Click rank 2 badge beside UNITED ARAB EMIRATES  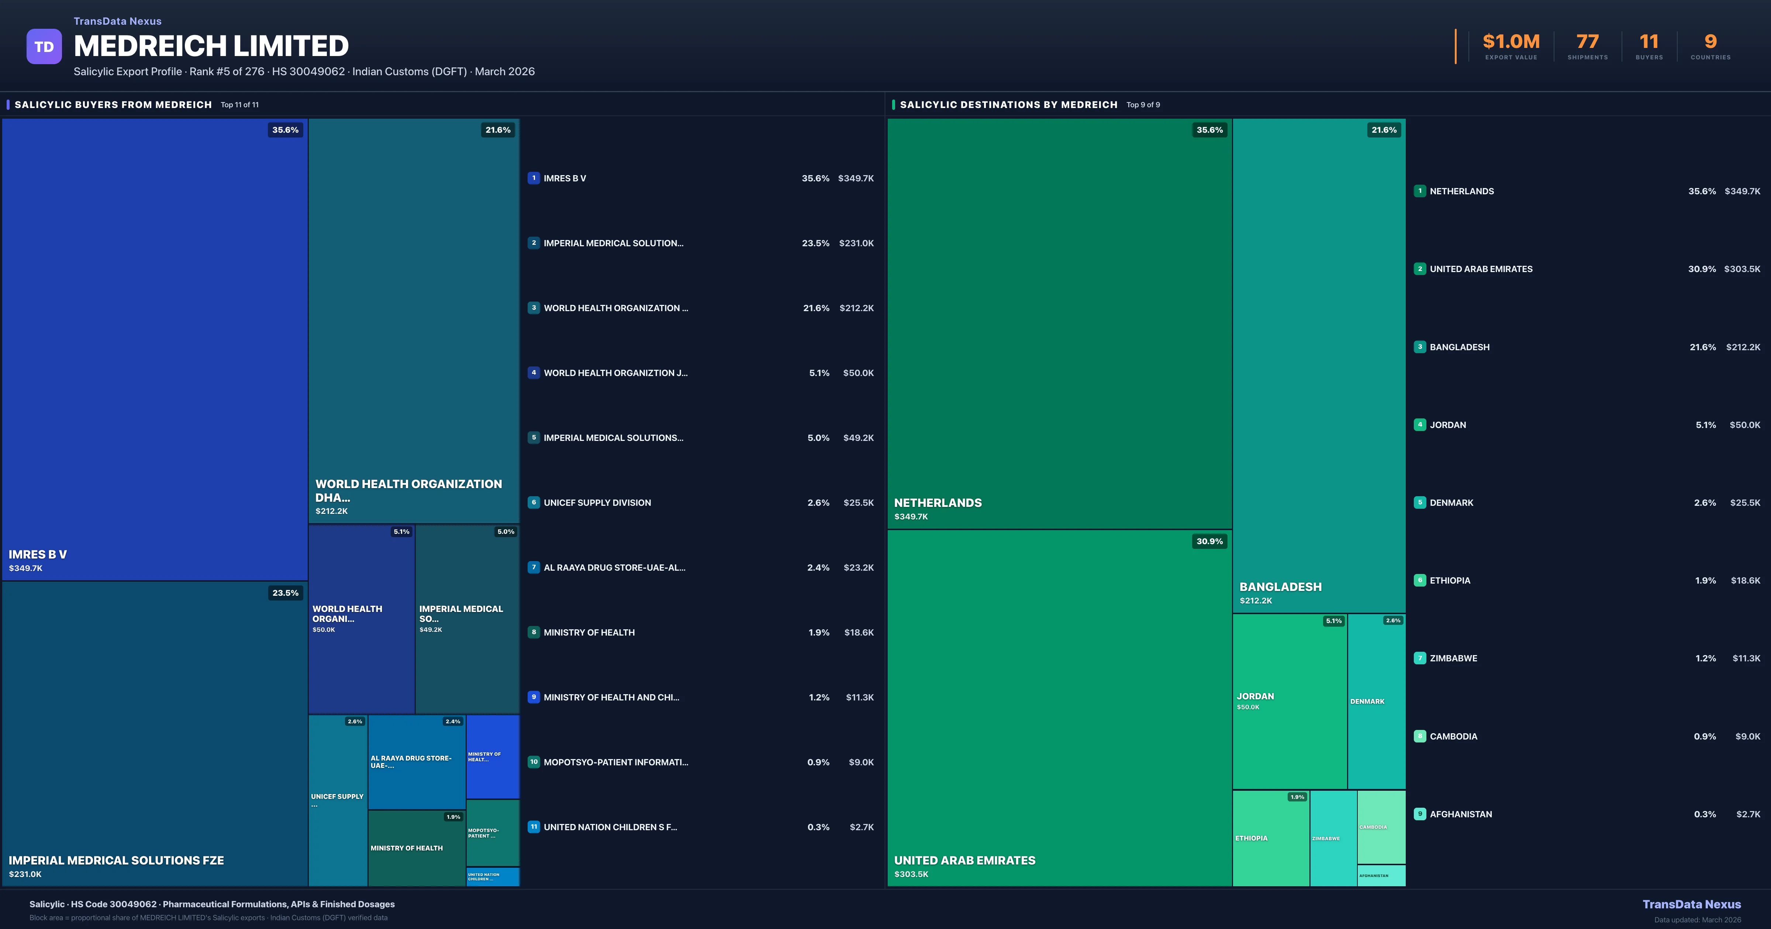coord(1420,269)
